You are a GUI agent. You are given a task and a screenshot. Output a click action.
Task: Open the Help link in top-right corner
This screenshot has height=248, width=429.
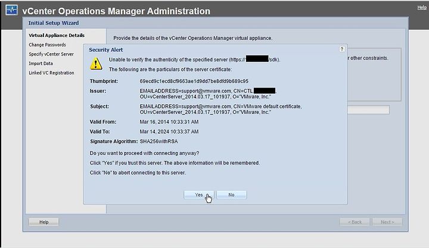pyautogui.click(x=422, y=8)
